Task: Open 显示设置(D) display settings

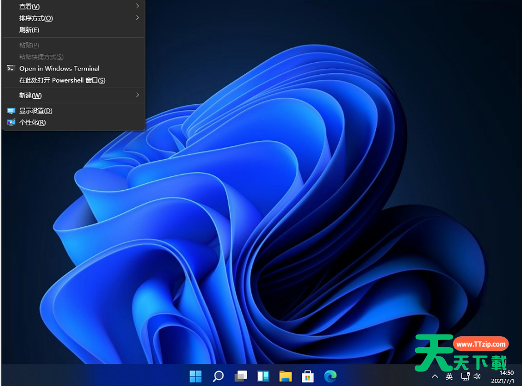Action: [x=36, y=111]
